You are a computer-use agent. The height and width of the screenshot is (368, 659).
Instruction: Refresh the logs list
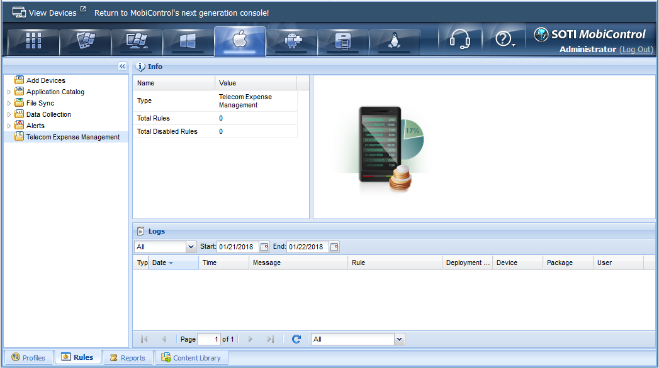pos(296,339)
